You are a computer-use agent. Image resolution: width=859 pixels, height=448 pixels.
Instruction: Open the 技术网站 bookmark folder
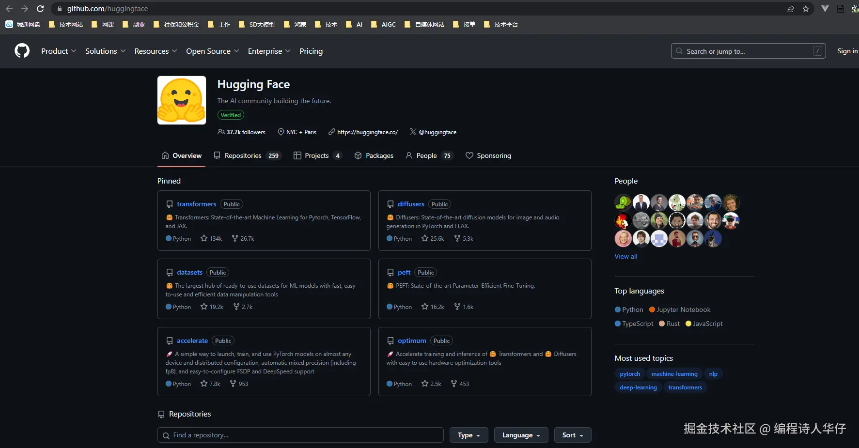(x=66, y=24)
